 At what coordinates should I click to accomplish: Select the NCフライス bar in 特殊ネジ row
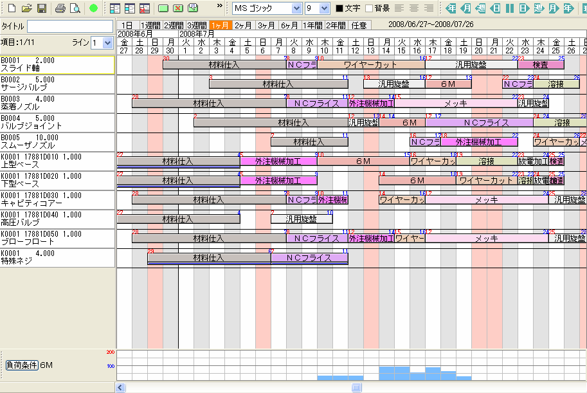coord(310,258)
